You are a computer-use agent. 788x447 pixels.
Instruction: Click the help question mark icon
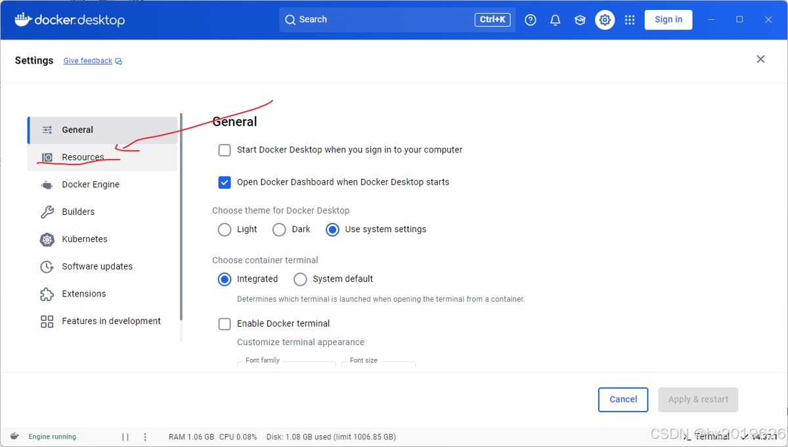(531, 20)
